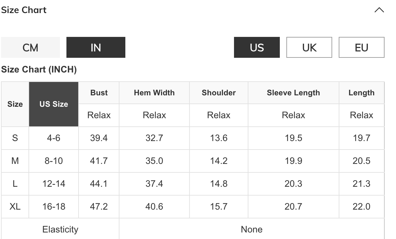Click the Elasticity row label
This screenshot has width=396, height=239.
(60, 230)
